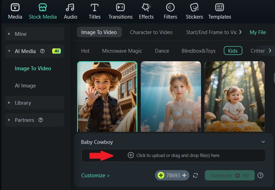This screenshot has width=275, height=190.
Task: Open the Templates panel icon
Action: [x=220, y=7]
